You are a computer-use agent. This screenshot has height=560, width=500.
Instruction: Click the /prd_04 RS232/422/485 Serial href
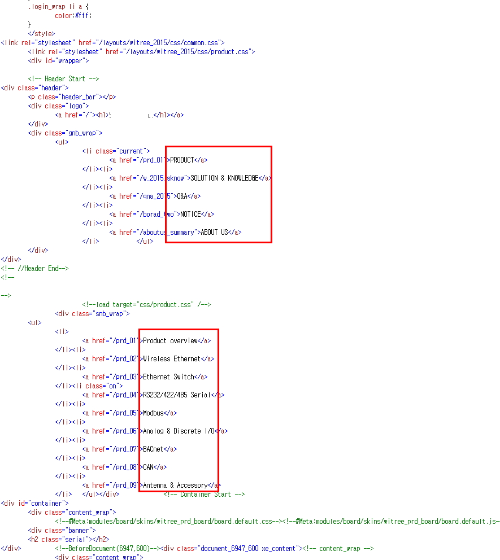pyautogui.click(x=125, y=395)
